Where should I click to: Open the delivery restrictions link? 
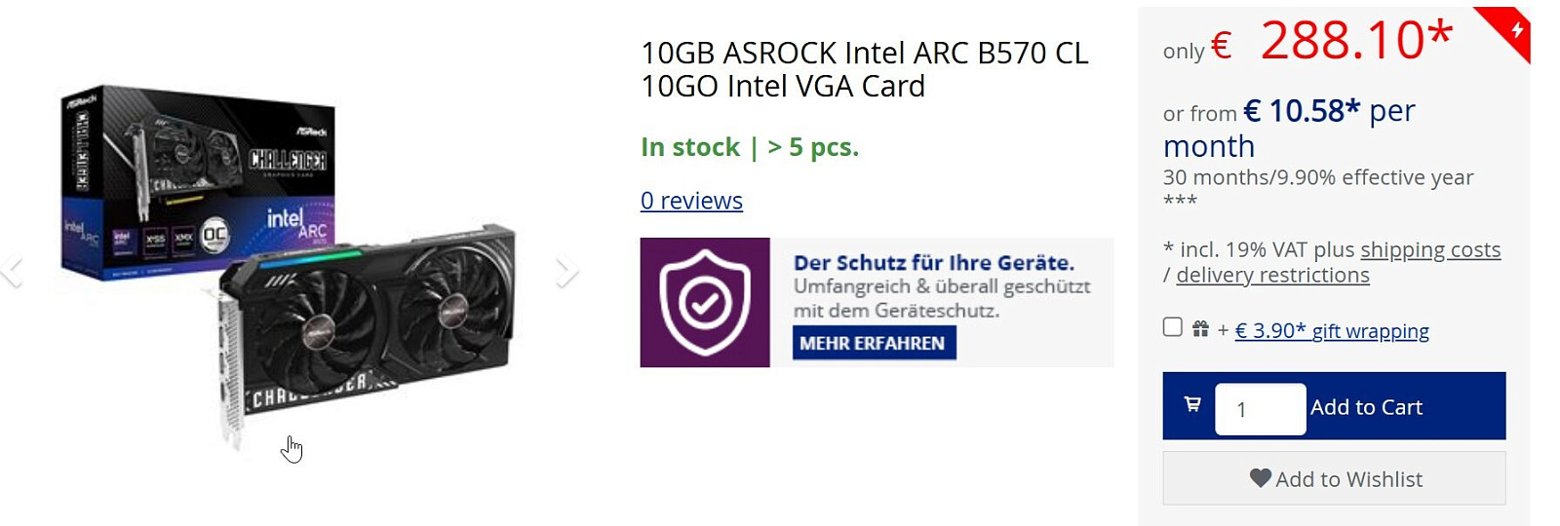pos(1272,276)
